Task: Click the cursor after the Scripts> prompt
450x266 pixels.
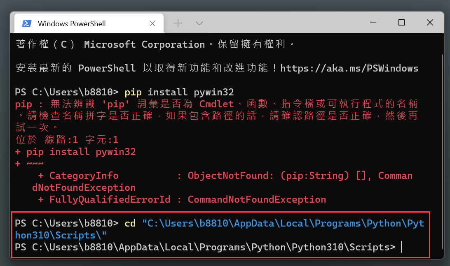Action: point(401,247)
